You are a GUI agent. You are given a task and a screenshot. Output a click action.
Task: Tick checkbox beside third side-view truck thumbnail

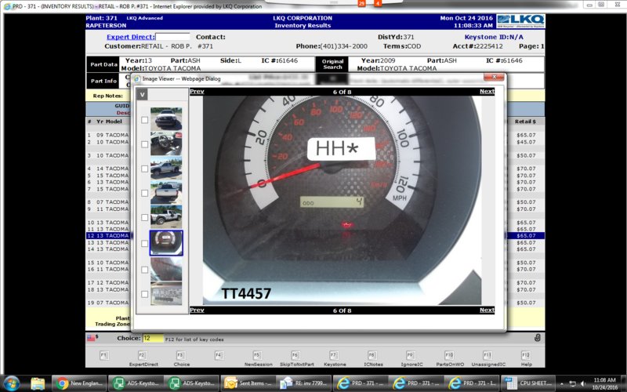(x=145, y=169)
